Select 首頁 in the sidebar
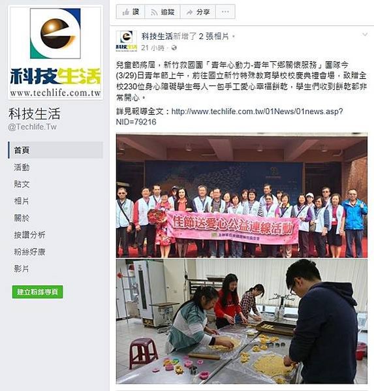The width and height of the screenshot is (374, 391). tap(55, 150)
